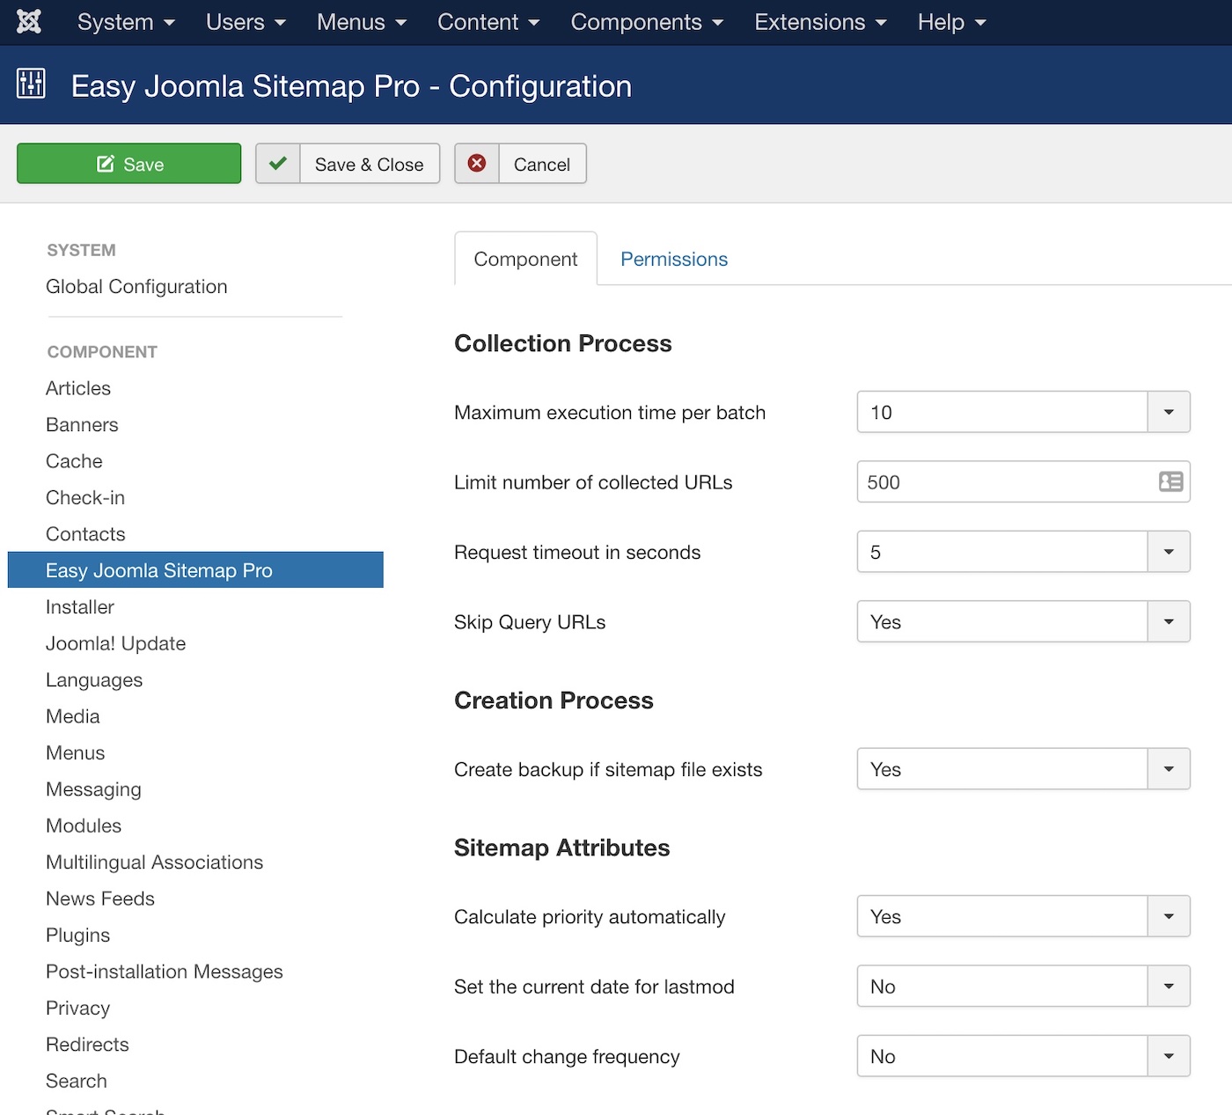Open Menus configuration in sidebar list
This screenshot has width=1232, height=1115.
tap(76, 753)
